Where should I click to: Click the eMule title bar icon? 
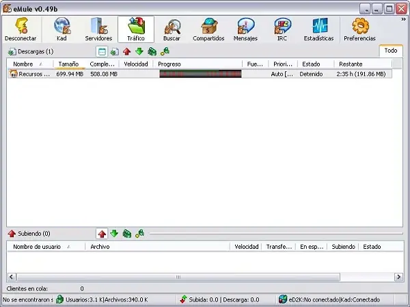[x=7, y=9]
